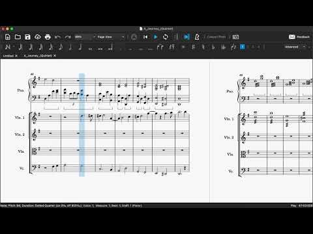Redo the last undone action
This screenshot has height=234, width=313.
point(68,37)
